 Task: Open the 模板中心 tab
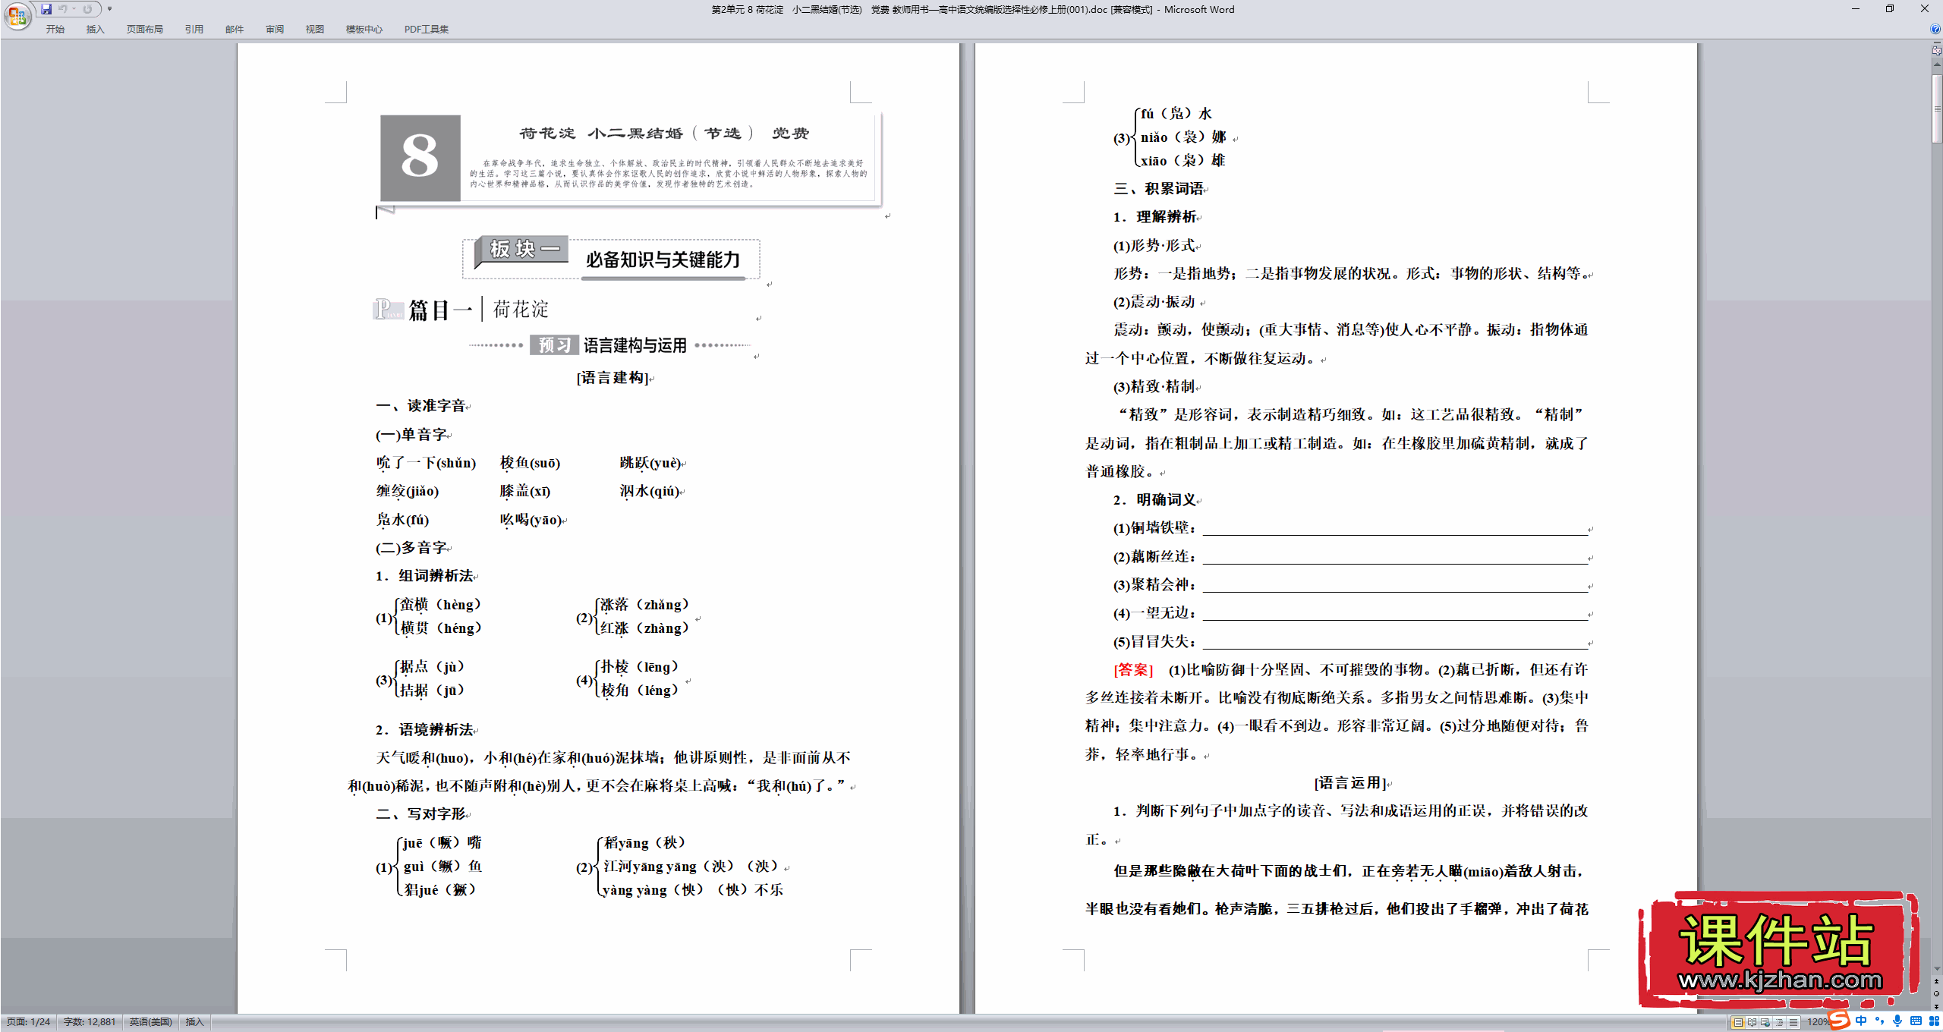point(364,30)
